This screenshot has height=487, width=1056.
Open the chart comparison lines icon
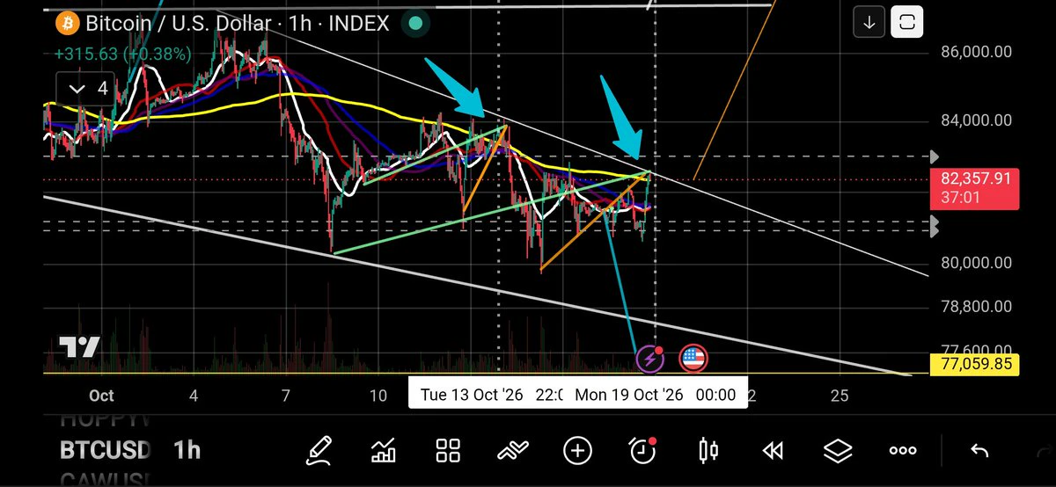512,451
